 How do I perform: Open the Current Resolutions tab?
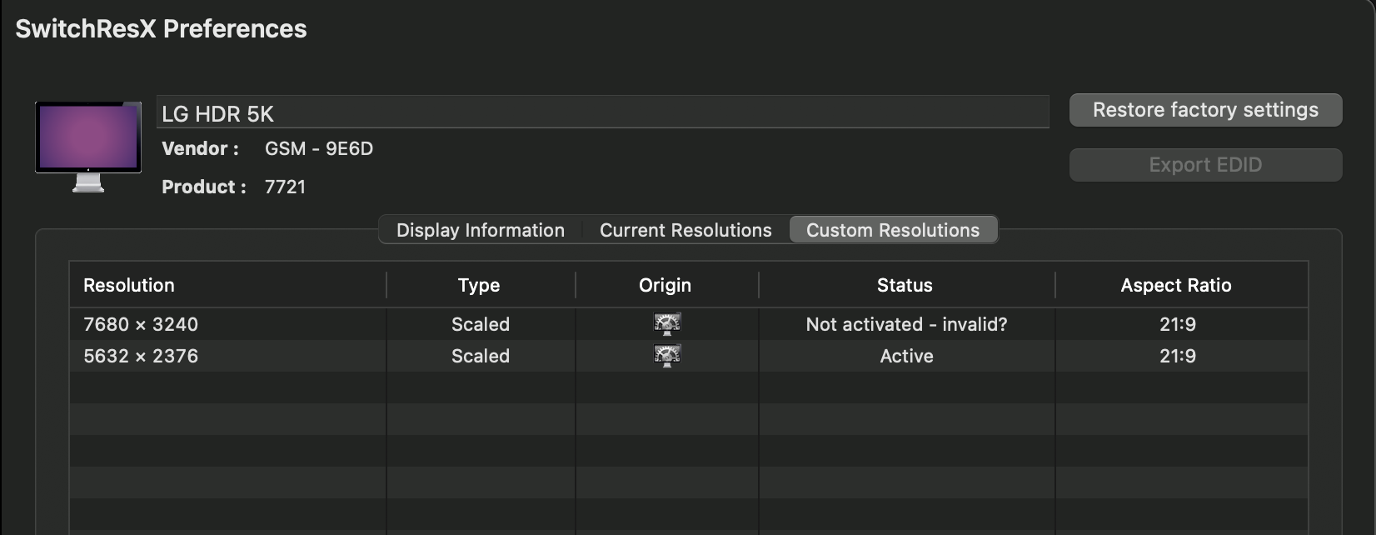click(686, 230)
